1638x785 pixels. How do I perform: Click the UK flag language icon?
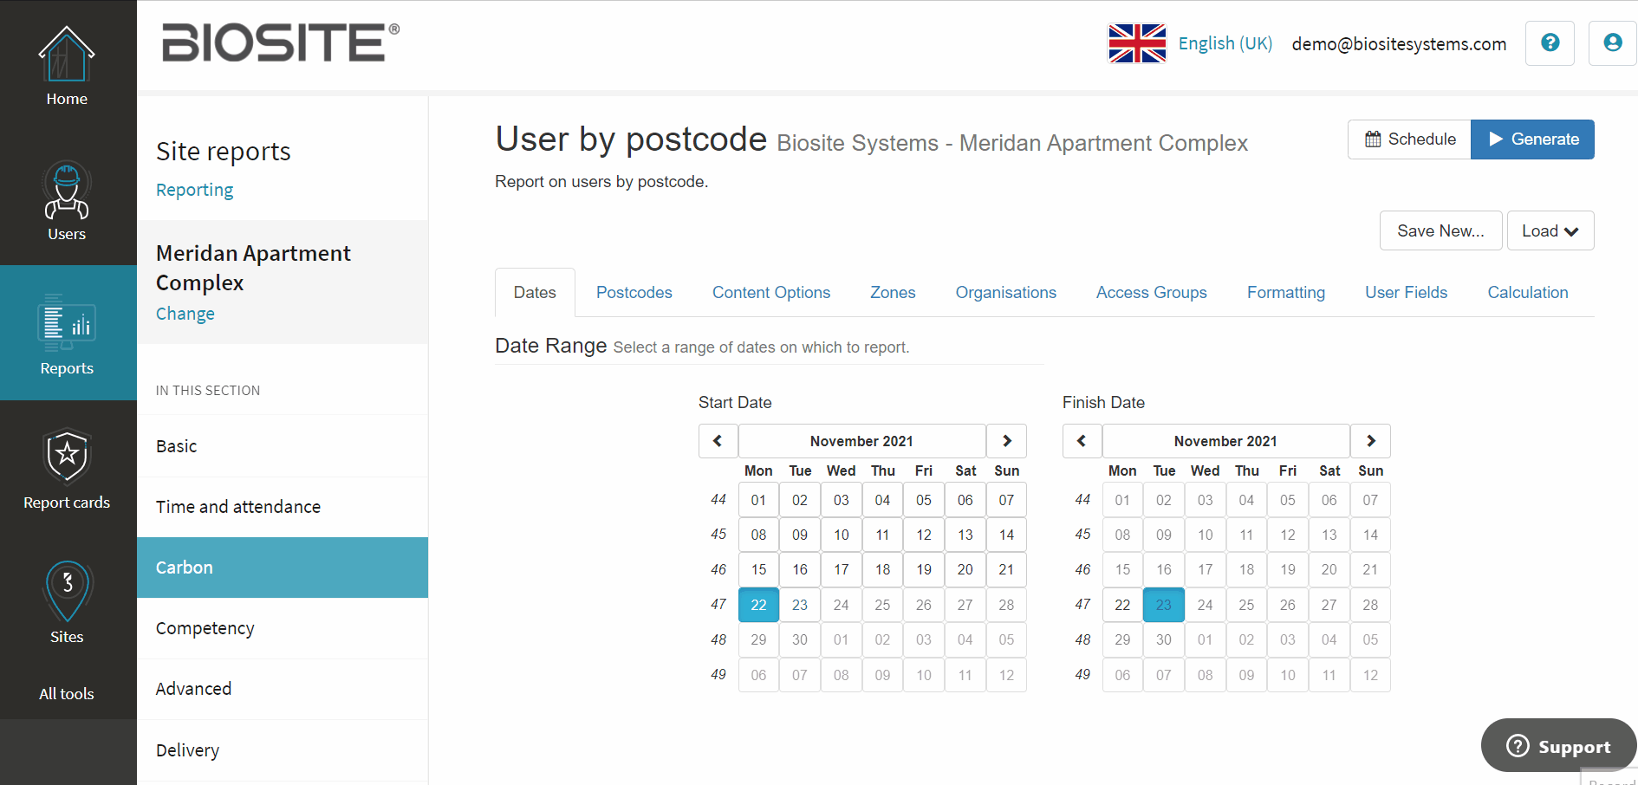1137,43
